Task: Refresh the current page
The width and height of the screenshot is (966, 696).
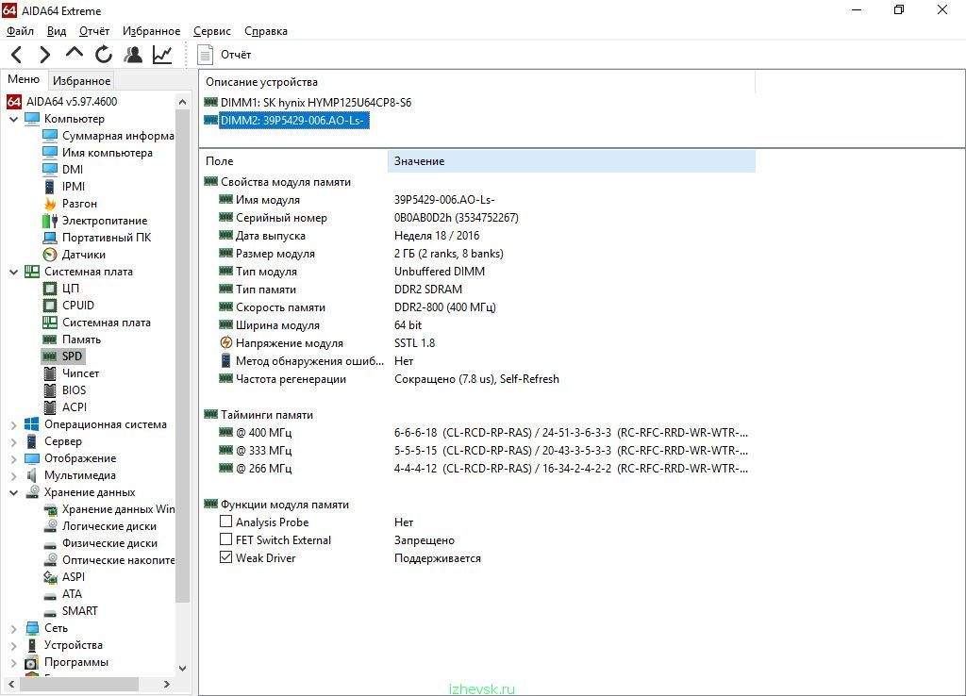Action: tap(104, 55)
